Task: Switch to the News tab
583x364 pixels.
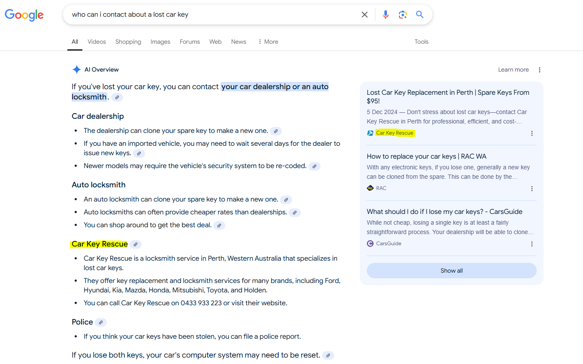Action: (x=239, y=42)
